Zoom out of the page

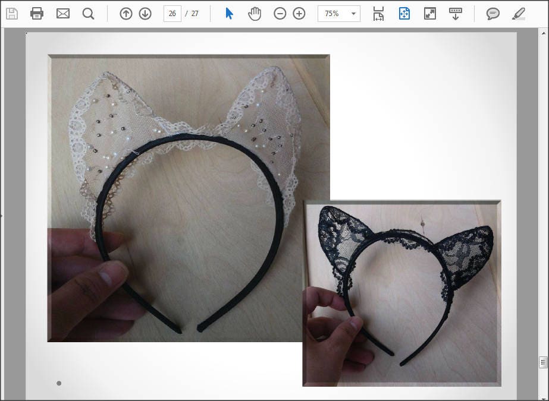tap(280, 13)
